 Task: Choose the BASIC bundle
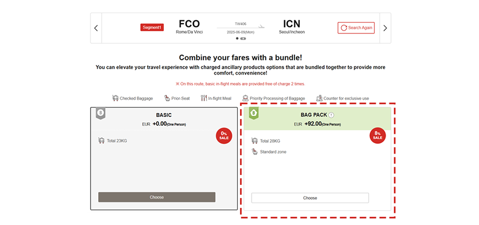[x=157, y=197]
